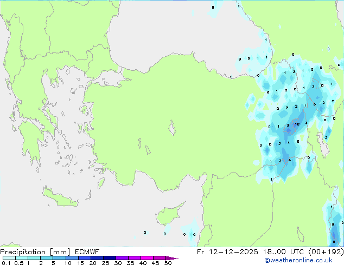Viewport: 344px width, 265px height.
Task: Click the '30' legend scale label
Action: [x=118, y=263]
